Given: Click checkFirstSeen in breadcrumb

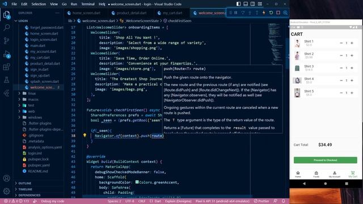Looking at the screenshot, I should pos(179,21).
